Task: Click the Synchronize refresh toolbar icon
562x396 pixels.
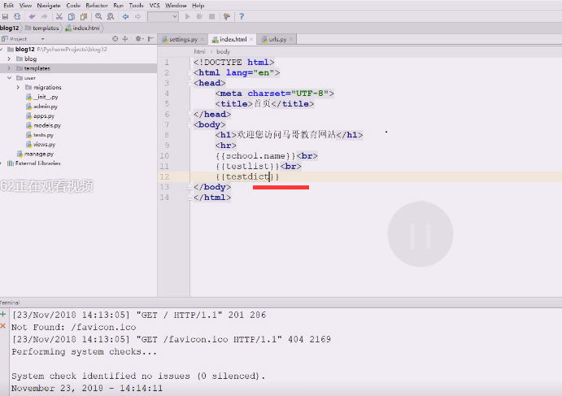Action: 17,16
